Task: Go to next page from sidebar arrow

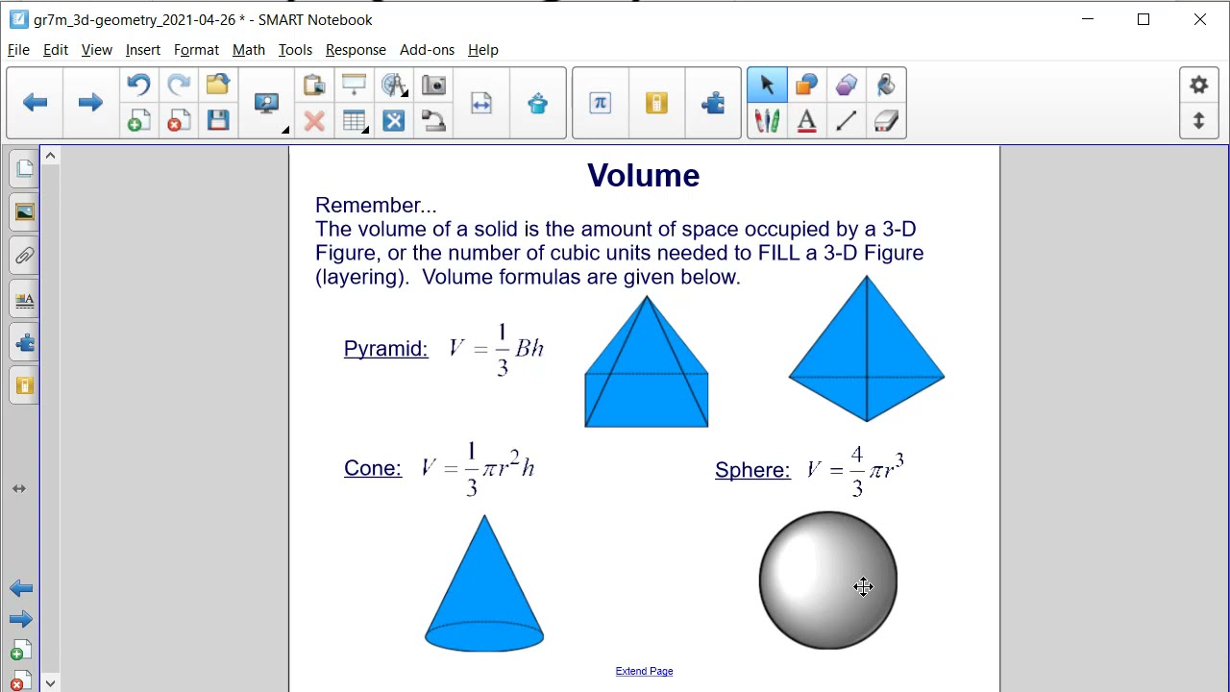Action: tap(21, 619)
